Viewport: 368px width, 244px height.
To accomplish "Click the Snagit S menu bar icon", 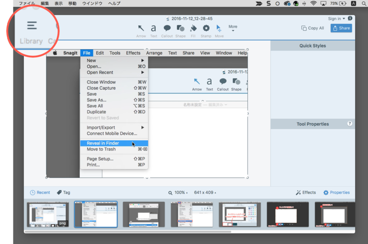I will [x=269, y=3].
